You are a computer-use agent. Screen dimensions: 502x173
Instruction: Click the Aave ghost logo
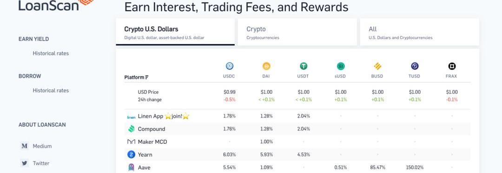[131, 167]
